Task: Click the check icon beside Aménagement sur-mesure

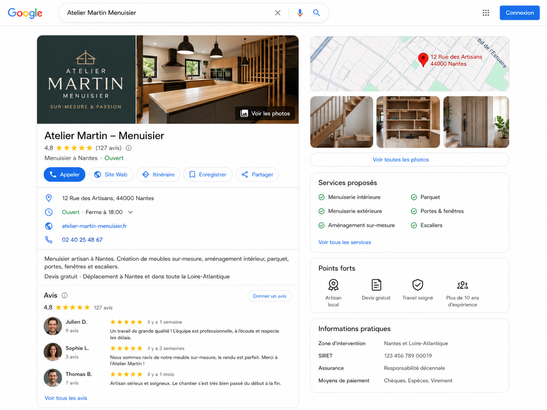Action: pos(321,225)
